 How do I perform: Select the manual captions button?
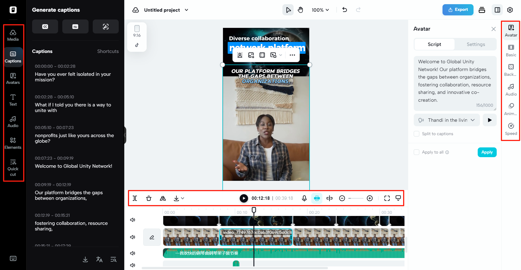75,26
